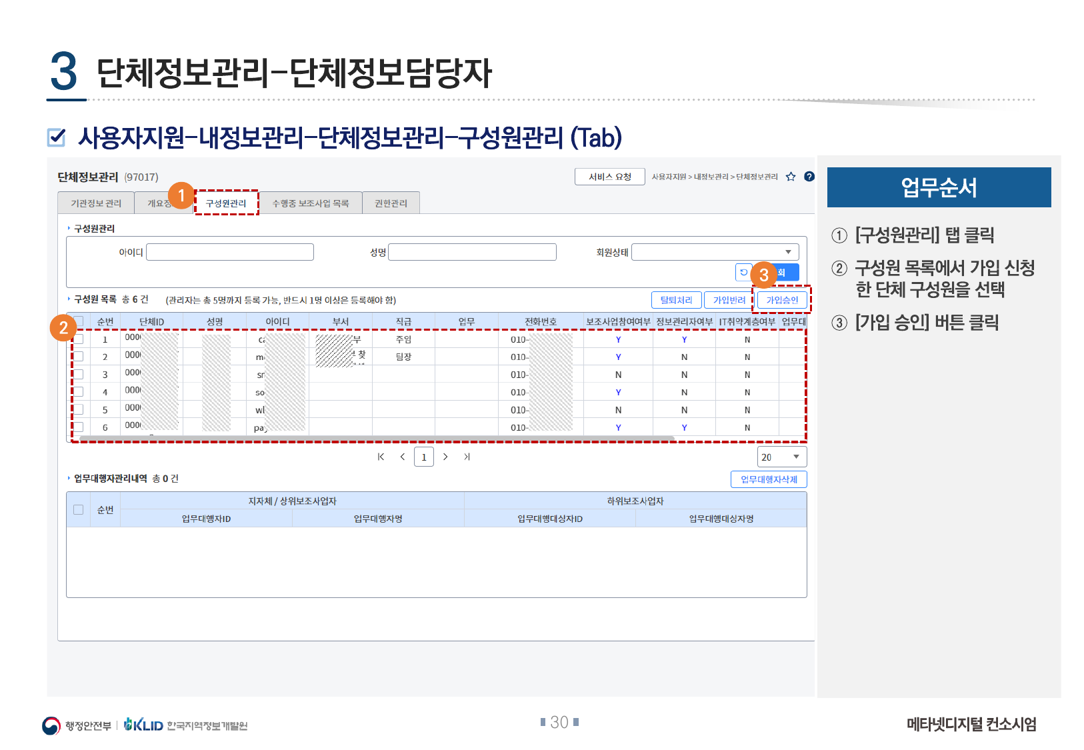Image resolution: width=1084 pixels, height=750 pixels.
Task: Tick the 업무대행자관리내역 header checkbox
Action: [x=79, y=510]
